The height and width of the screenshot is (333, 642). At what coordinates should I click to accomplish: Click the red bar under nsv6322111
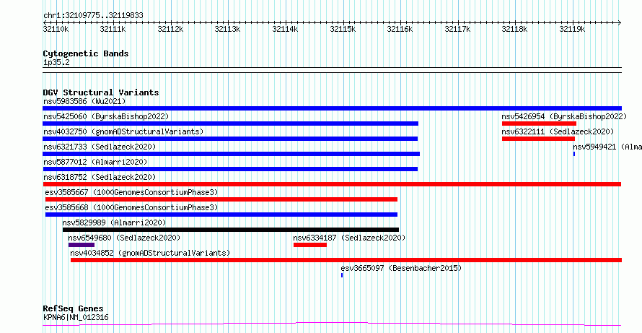[538, 139]
